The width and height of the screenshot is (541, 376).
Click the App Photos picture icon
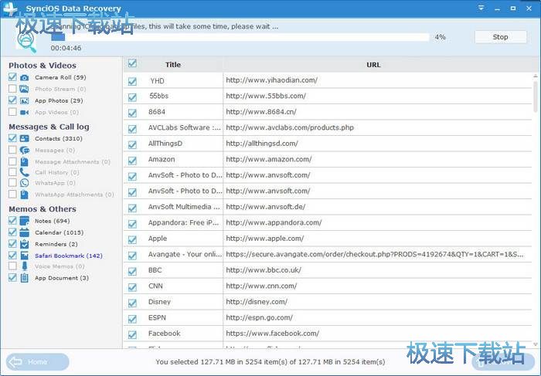24,100
